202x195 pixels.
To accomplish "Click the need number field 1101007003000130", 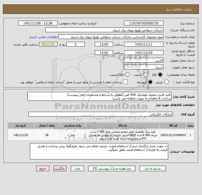I will (144, 23).
